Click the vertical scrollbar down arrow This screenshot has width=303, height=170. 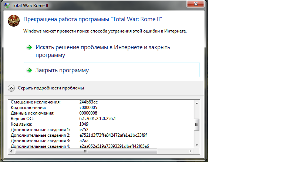coord(197,145)
